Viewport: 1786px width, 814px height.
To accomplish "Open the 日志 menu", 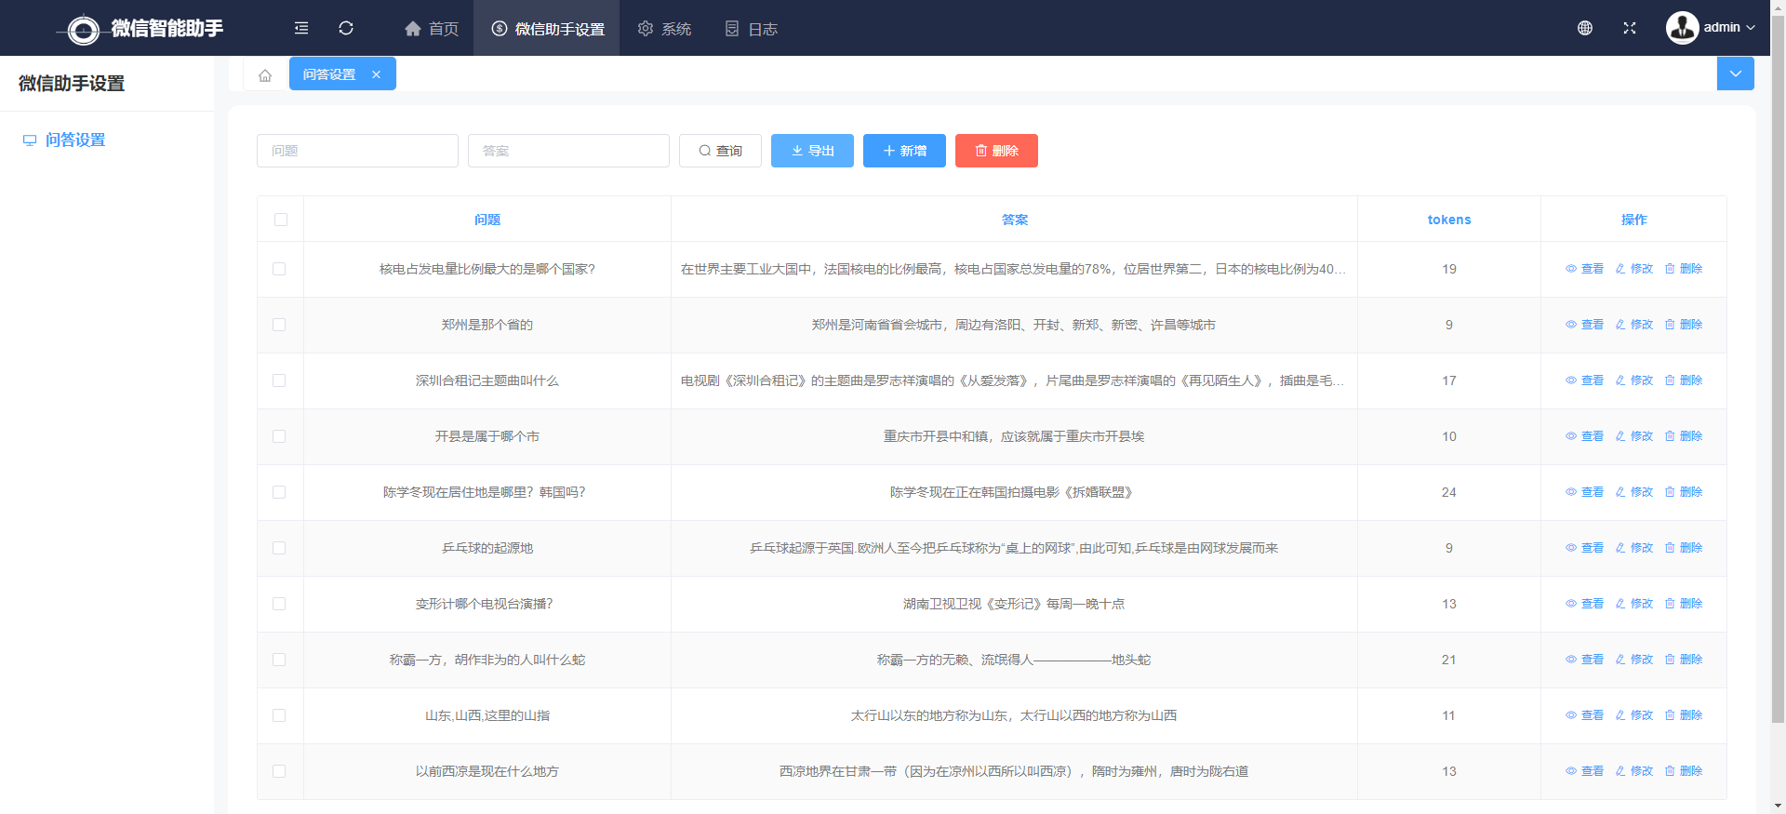I will coord(751,29).
